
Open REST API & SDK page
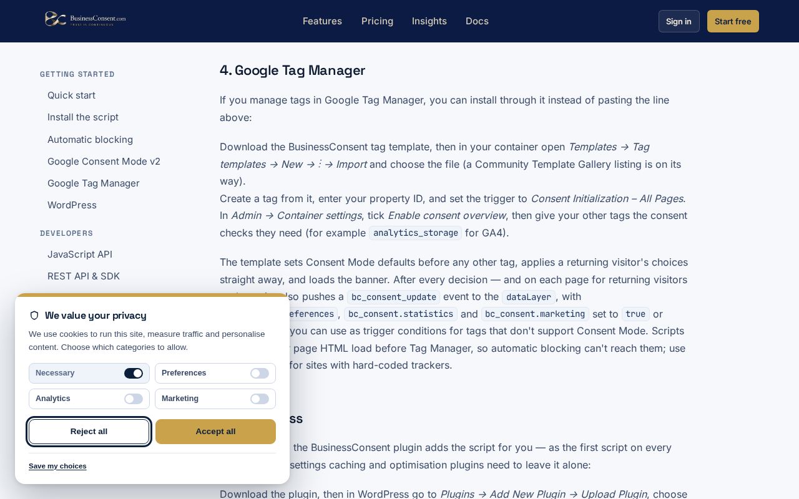pyautogui.click(x=84, y=276)
